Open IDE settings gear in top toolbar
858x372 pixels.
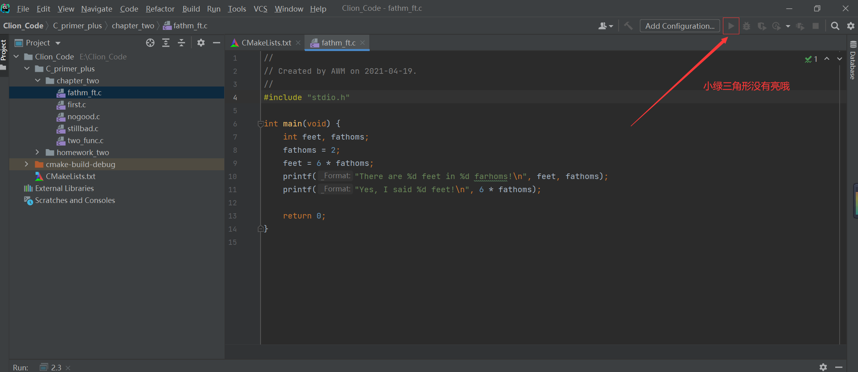click(850, 26)
